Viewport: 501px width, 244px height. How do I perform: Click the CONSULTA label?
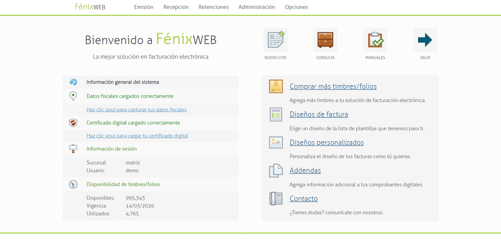coord(325,58)
